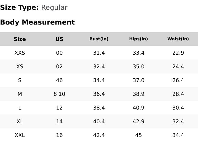Click the Bust(in) column header
The width and height of the screenshot is (198, 142).
click(99, 39)
